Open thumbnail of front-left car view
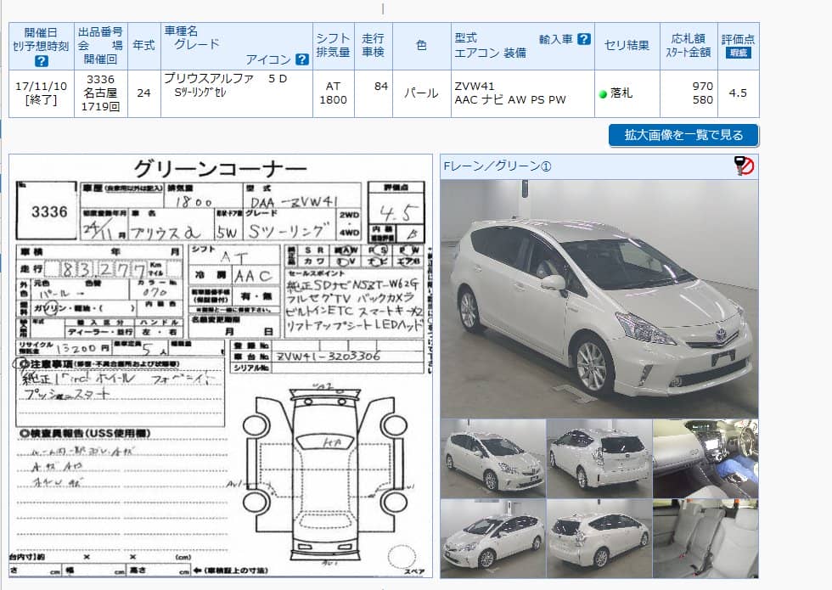Screen dimensions: 832x590 click(493, 538)
